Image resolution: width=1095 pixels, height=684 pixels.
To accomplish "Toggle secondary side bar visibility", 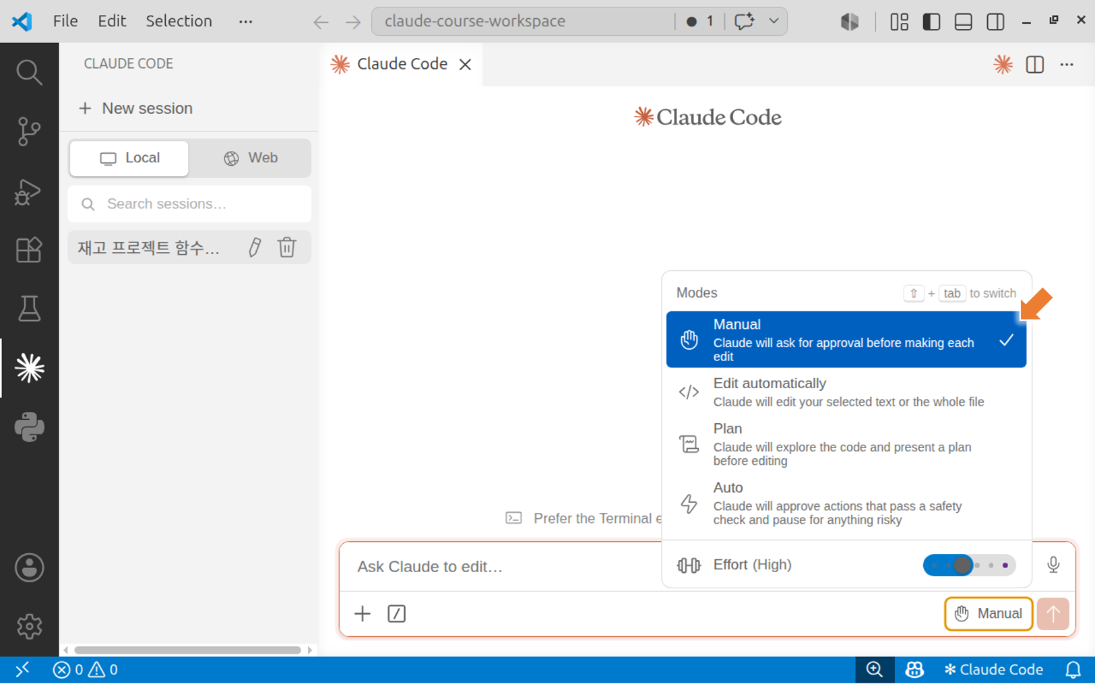I will (995, 22).
